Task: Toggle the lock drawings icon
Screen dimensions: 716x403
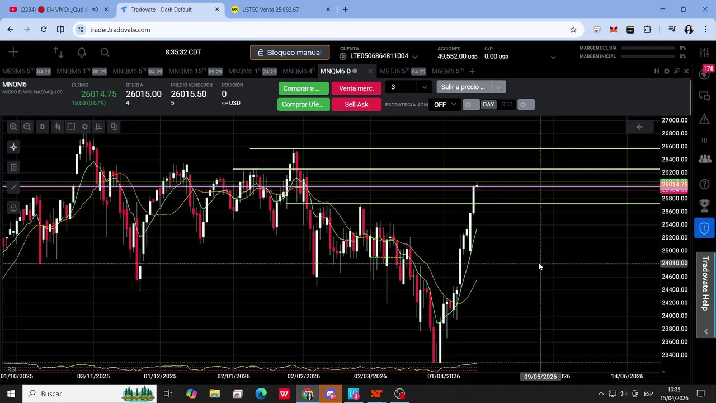Action: (x=13, y=208)
